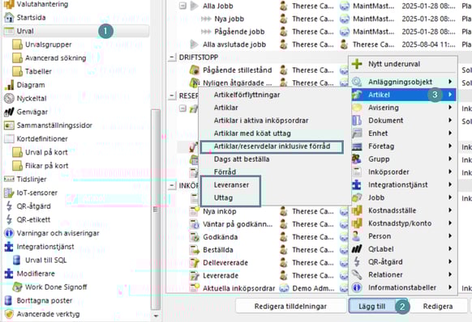Click the Nyckeltal gauge icon

click(9, 98)
